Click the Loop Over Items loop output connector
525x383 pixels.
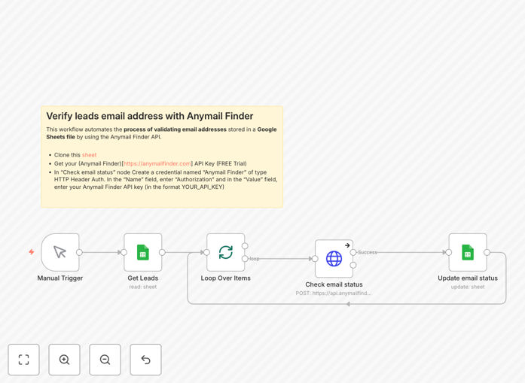point(245,259)
